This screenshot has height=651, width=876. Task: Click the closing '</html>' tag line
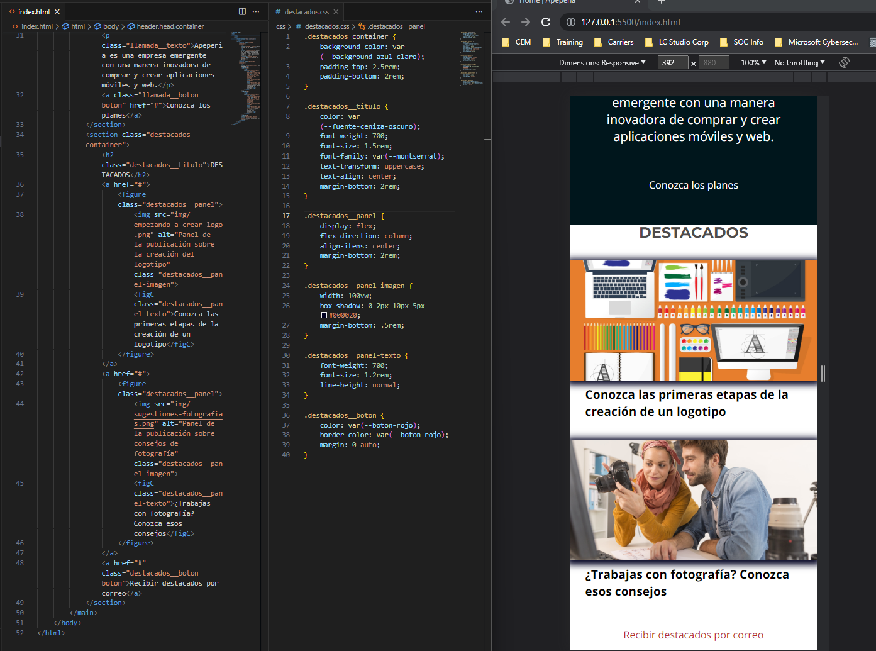(52, 633)
